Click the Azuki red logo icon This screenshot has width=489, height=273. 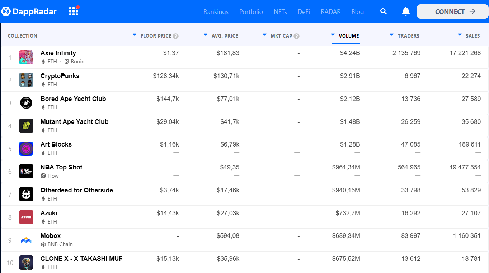(x=26, y=217)
